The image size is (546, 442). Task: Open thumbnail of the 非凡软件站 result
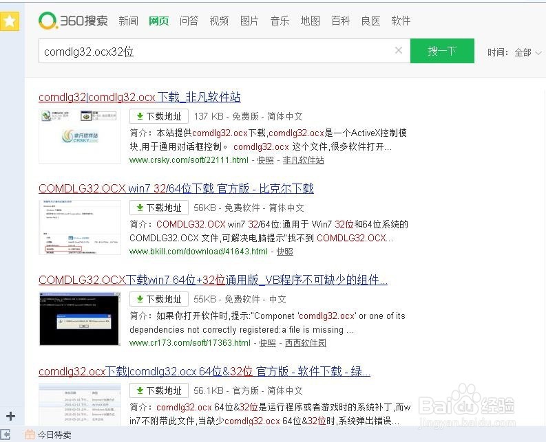coord(80,136)
